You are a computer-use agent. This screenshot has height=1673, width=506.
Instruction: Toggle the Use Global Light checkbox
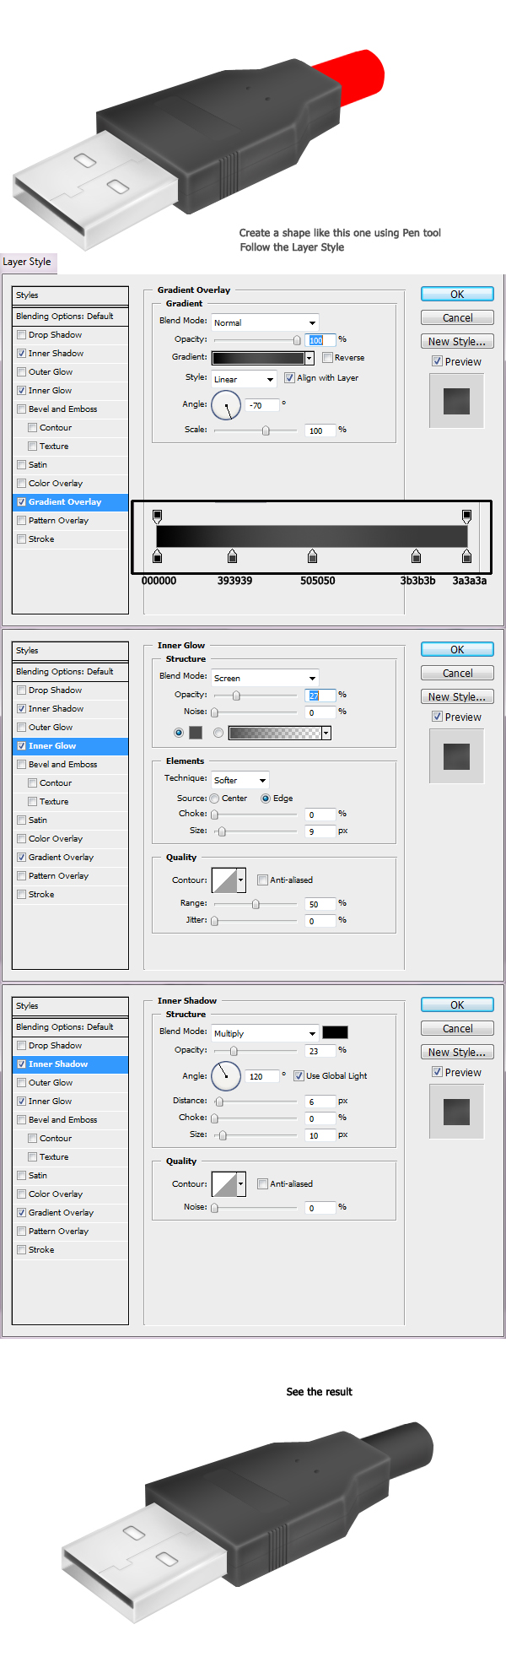tap(299, 1076)
